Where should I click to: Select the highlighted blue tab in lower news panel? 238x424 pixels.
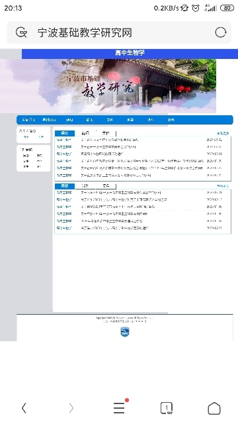coord(65,186)
